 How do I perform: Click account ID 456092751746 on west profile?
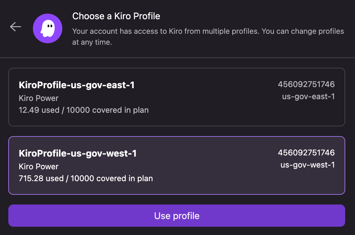pyautogui.click(x=306, y=153)
